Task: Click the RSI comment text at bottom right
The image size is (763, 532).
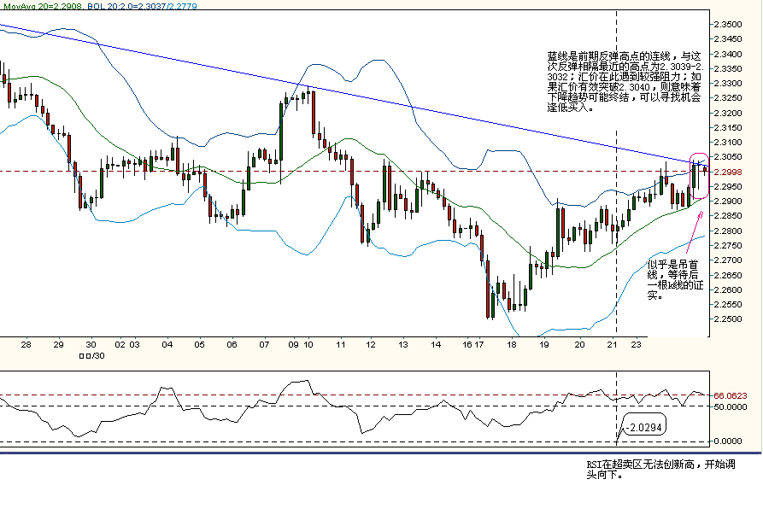Action: pos(660,470)
